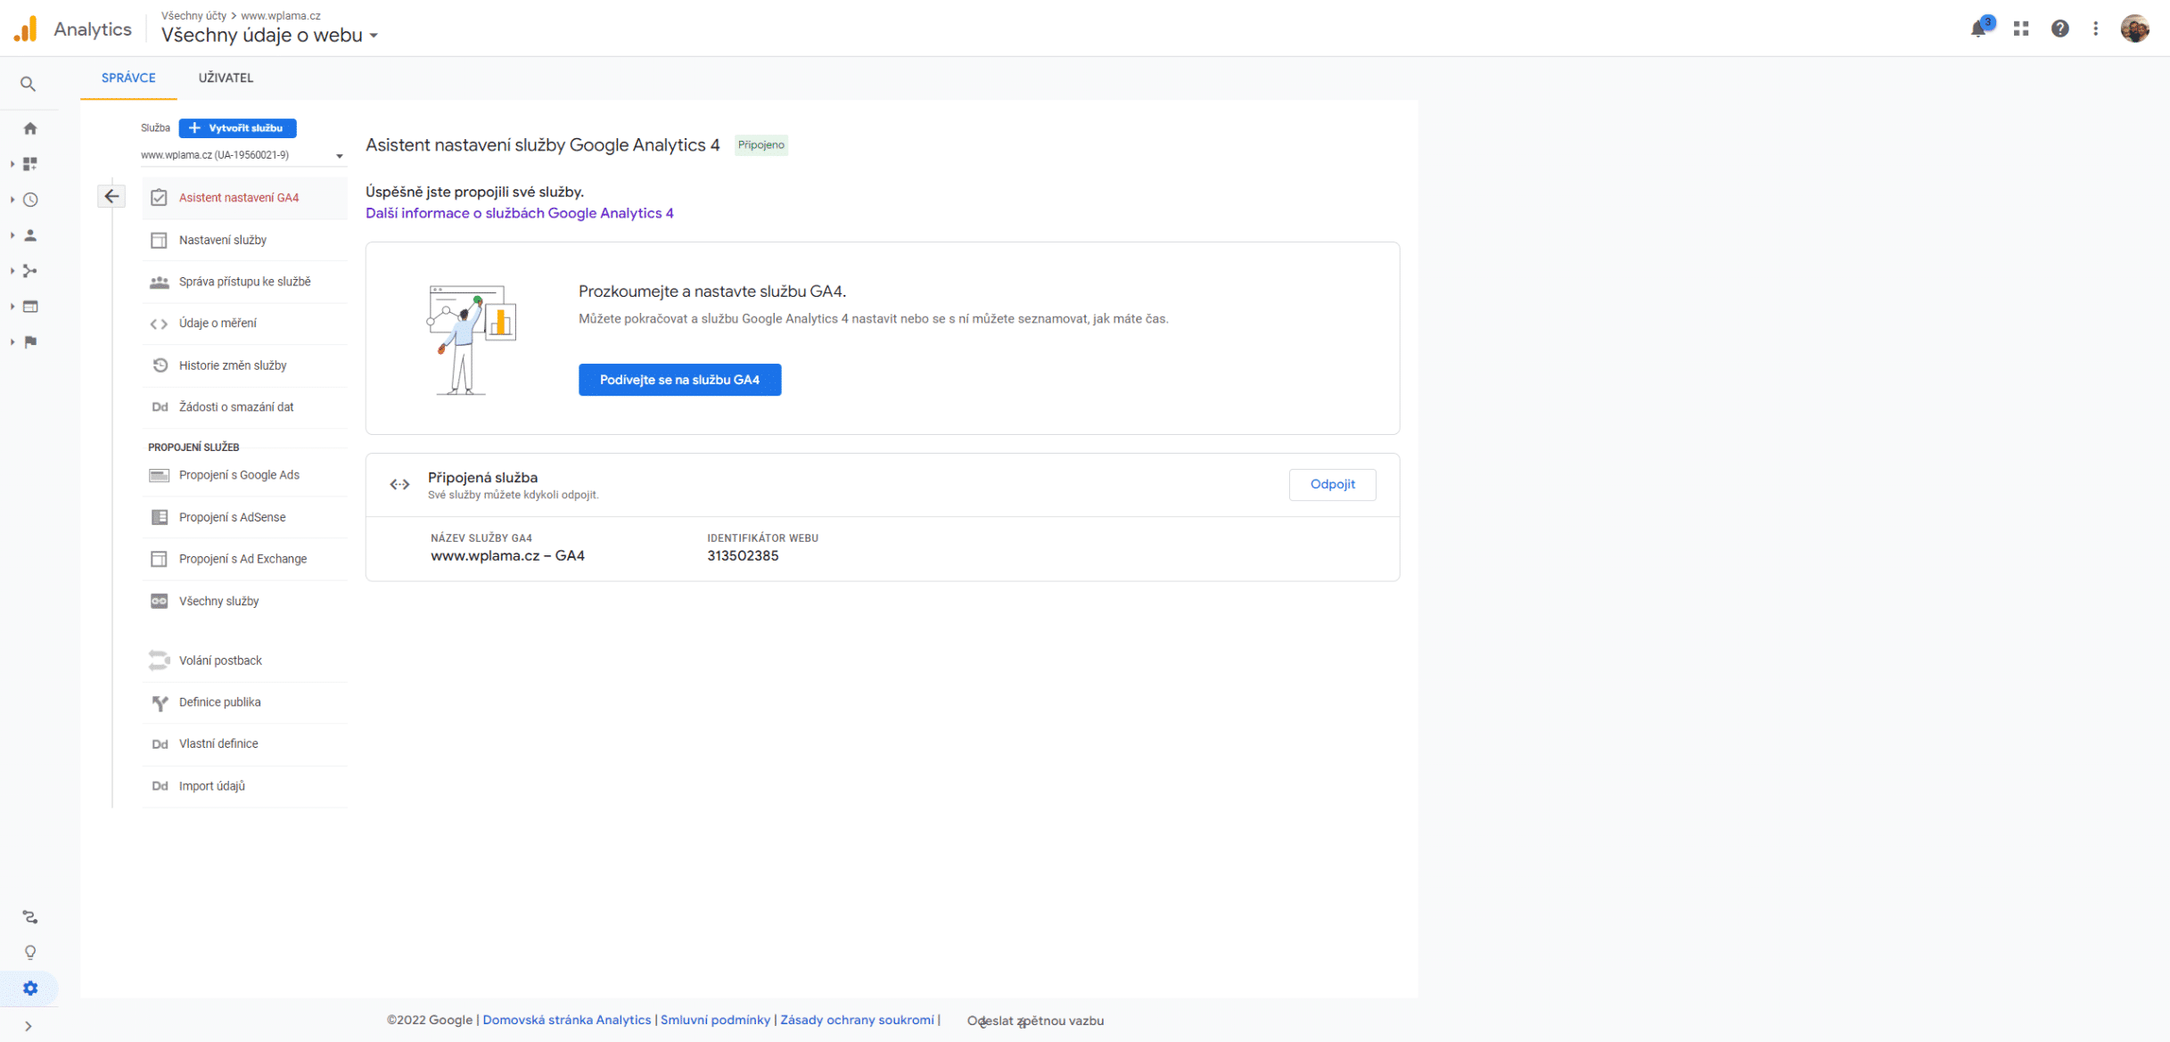Open Všechny služby
The height and width of the screenshot is (1042, 2170).
[245, 601]
